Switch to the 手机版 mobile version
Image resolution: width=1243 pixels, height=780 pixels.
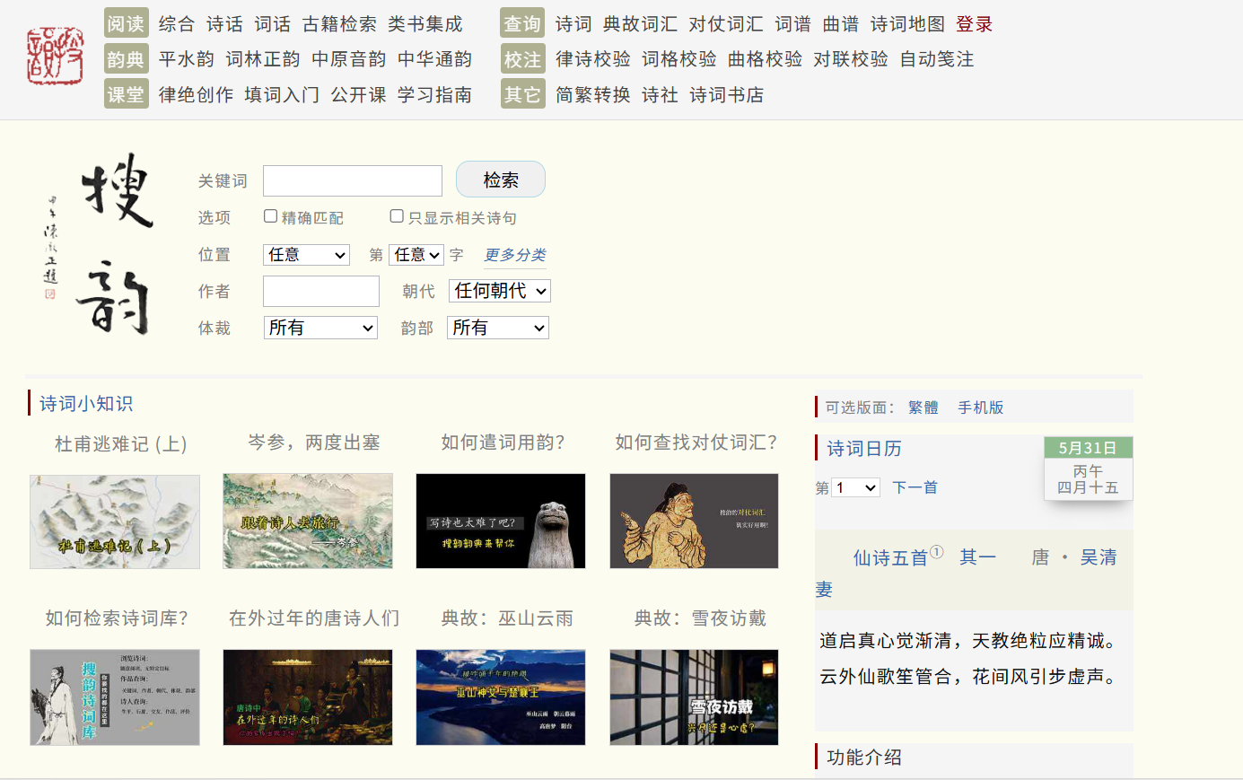tap(981, 408)
